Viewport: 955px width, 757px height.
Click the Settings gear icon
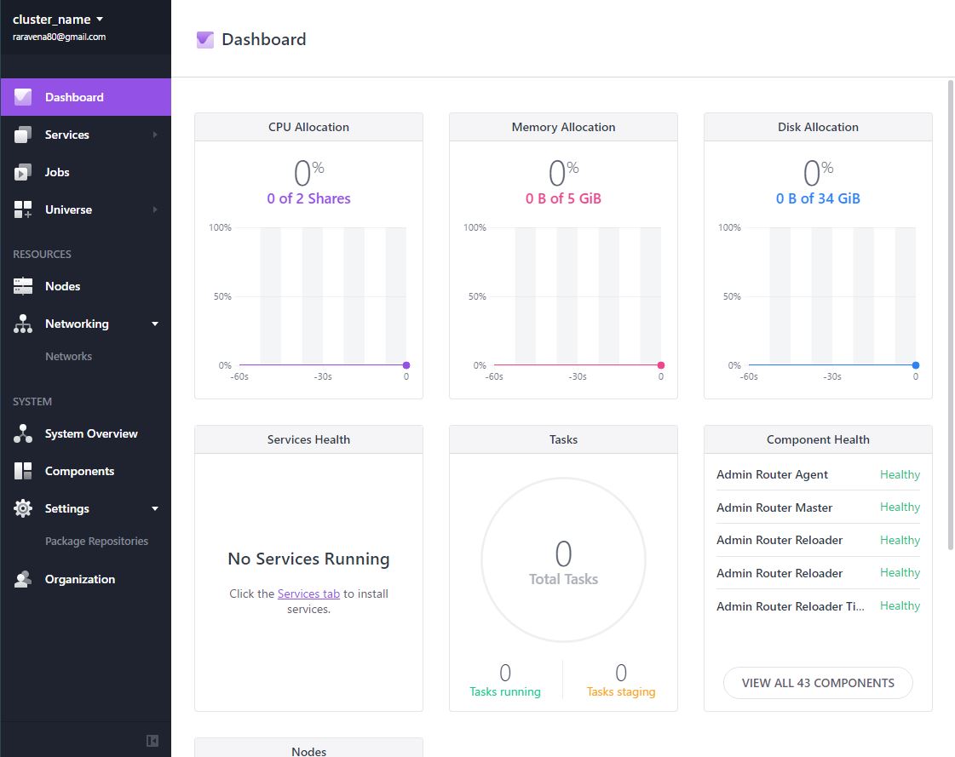pos(22,508)
